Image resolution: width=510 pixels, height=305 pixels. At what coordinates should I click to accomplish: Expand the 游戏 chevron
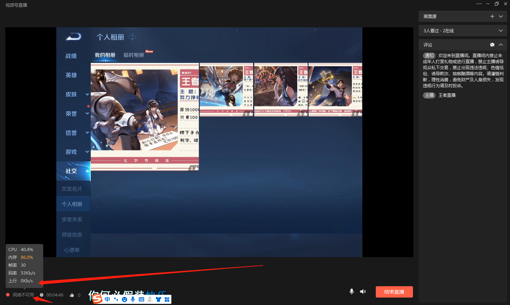point(87,152)
